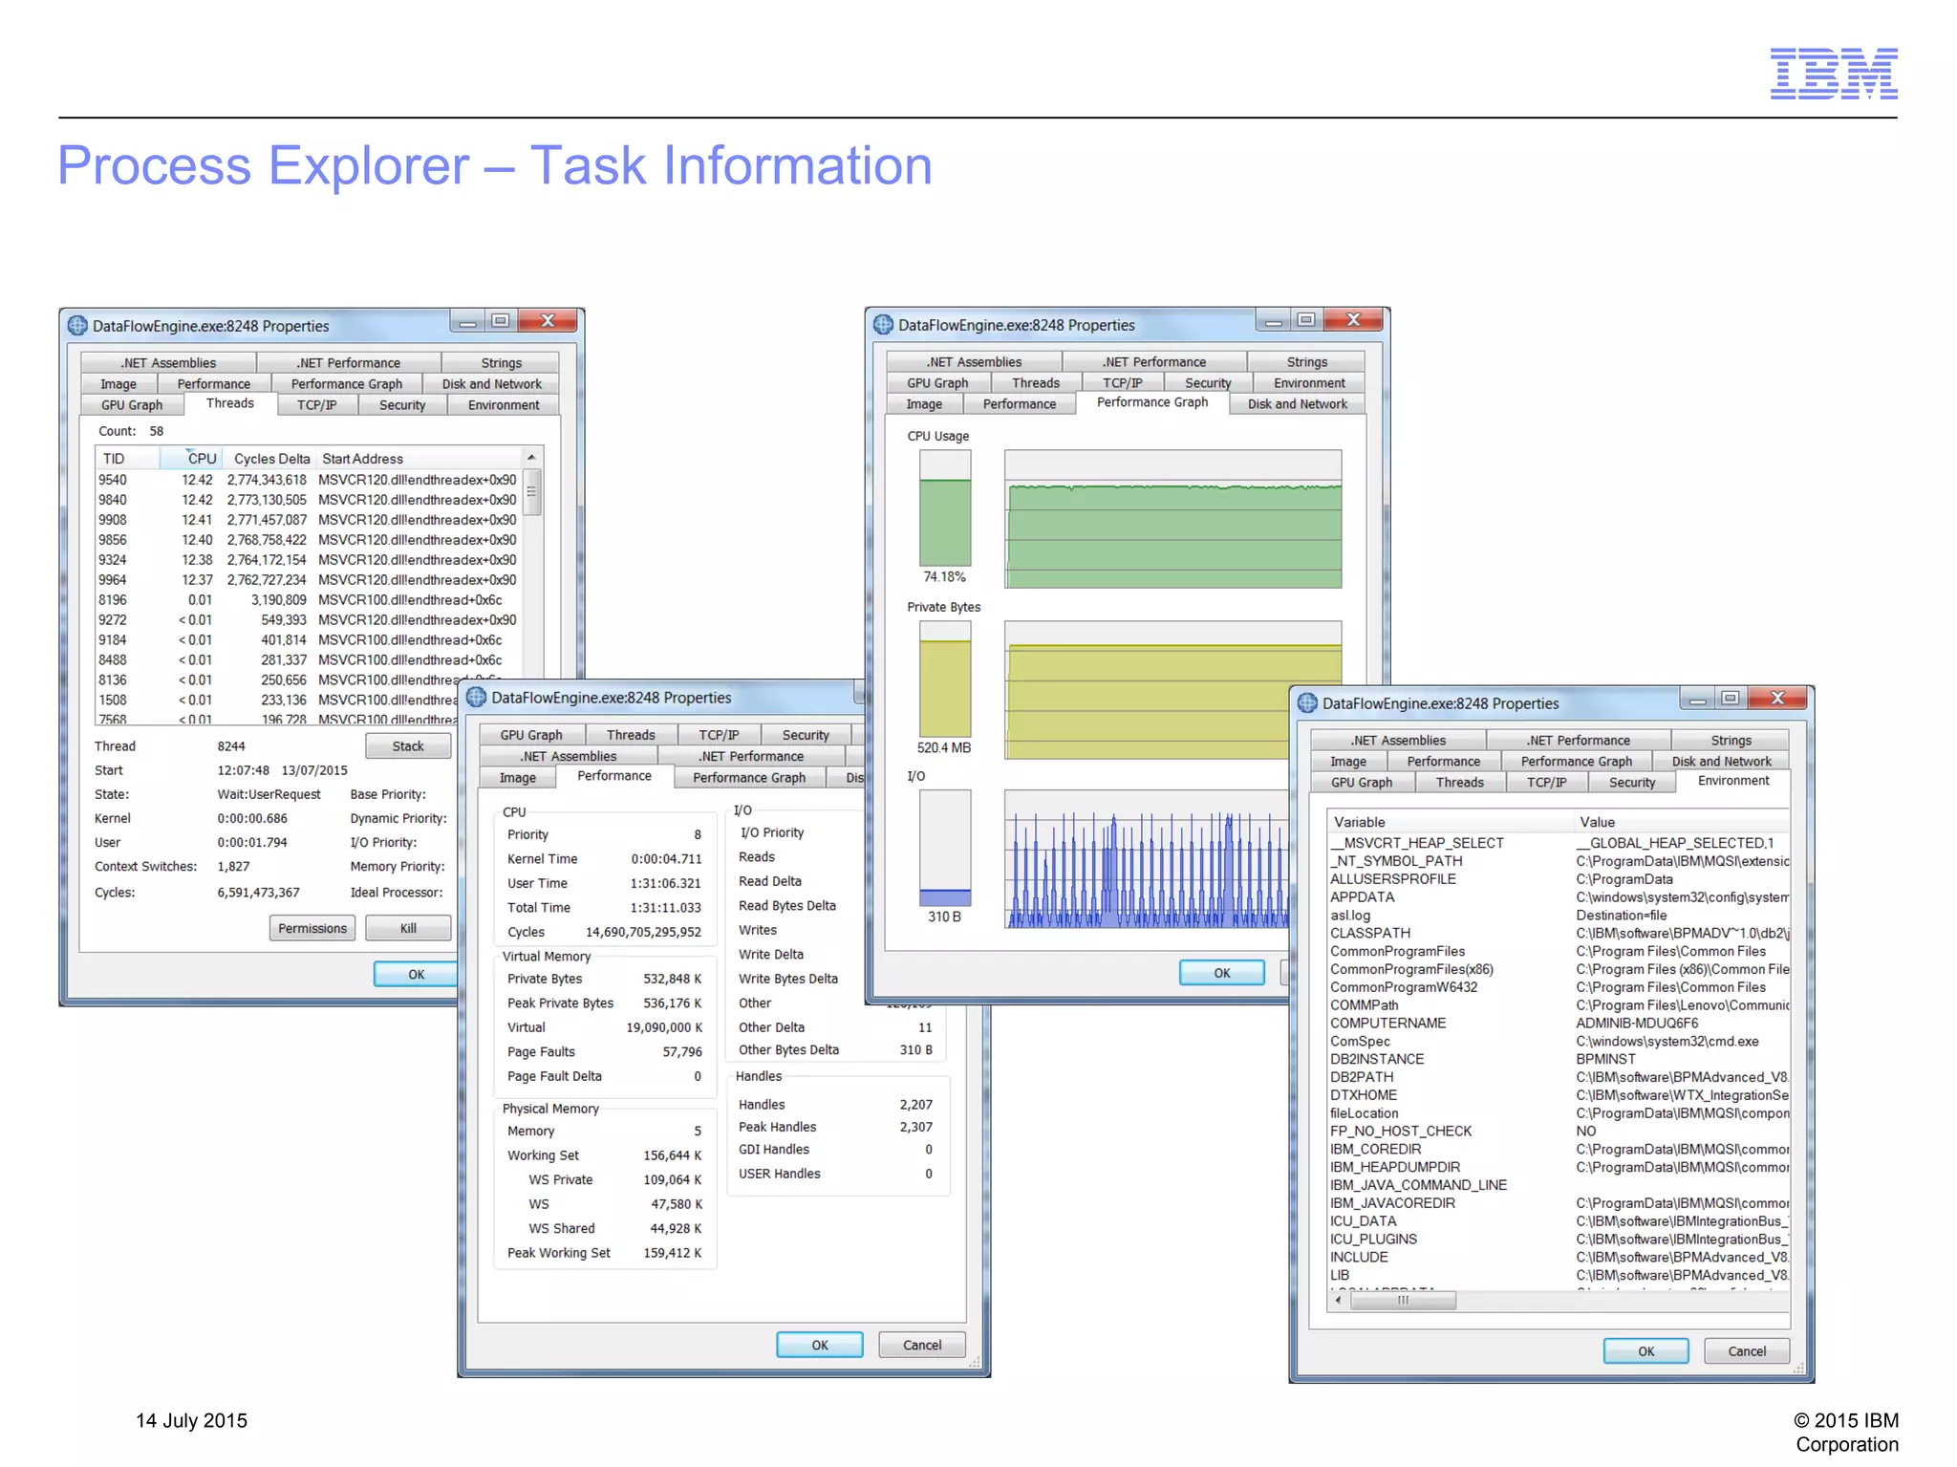Open Image tab in Performance window
Screen dimensions: 1957x1467
tap(518, 778)
